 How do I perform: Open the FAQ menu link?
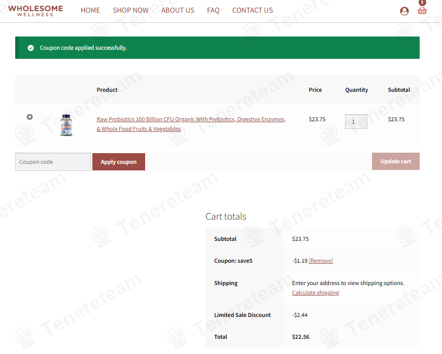[x=213, y=10]
